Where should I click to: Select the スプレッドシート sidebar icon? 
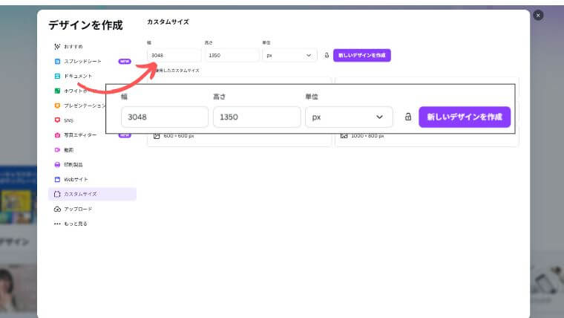57,61
